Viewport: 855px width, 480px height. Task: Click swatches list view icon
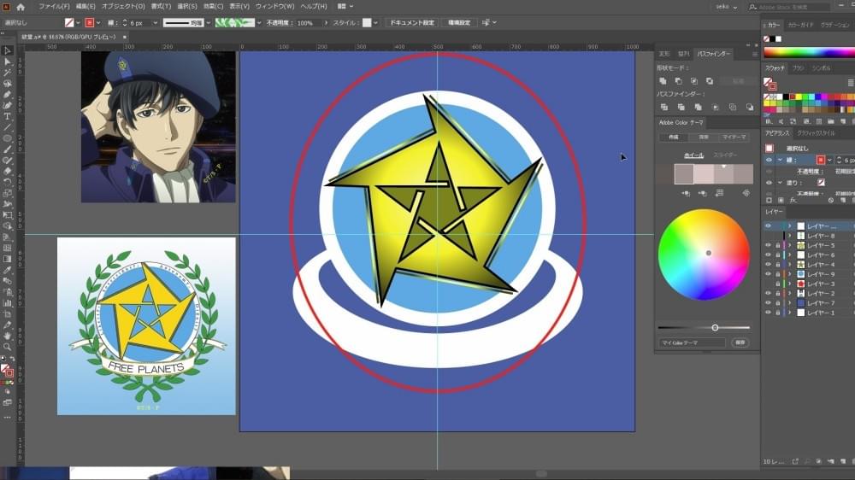click(x=851, y=83)
